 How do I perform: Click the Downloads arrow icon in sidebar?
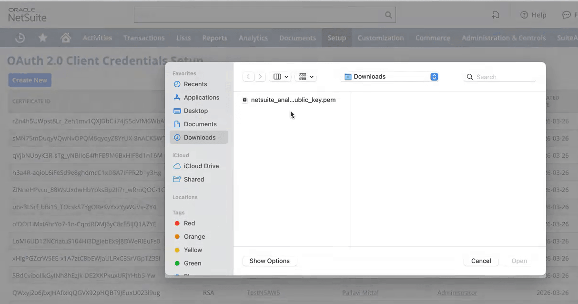pos(177,137)
